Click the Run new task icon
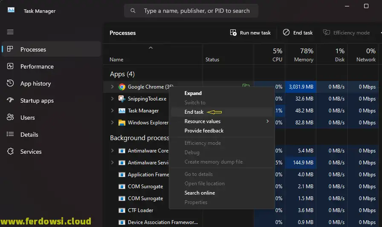The image size is (382, 227). (233, 33)
